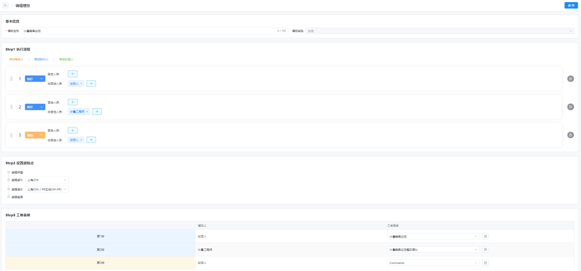Click the document icon in 第2步 row
The width and height of the screenshot is (581, 271).
[x=485, y=249]
